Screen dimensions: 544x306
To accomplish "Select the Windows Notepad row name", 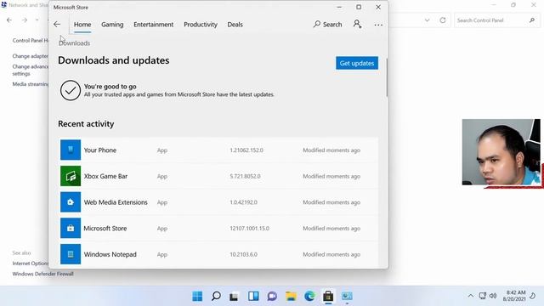I will (110, 254).
